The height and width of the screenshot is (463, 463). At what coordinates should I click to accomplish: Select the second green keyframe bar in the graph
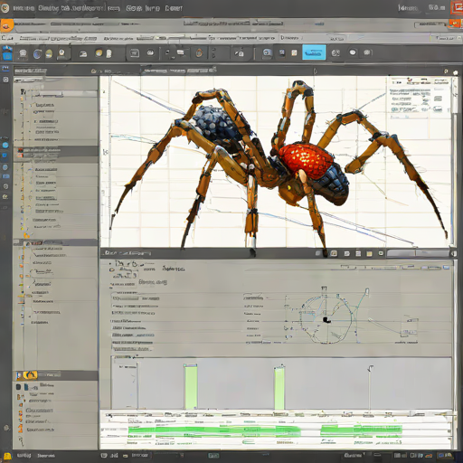tap(279, 388)
